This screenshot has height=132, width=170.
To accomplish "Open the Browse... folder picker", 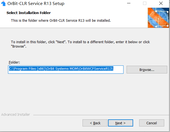I will [147, 70].
